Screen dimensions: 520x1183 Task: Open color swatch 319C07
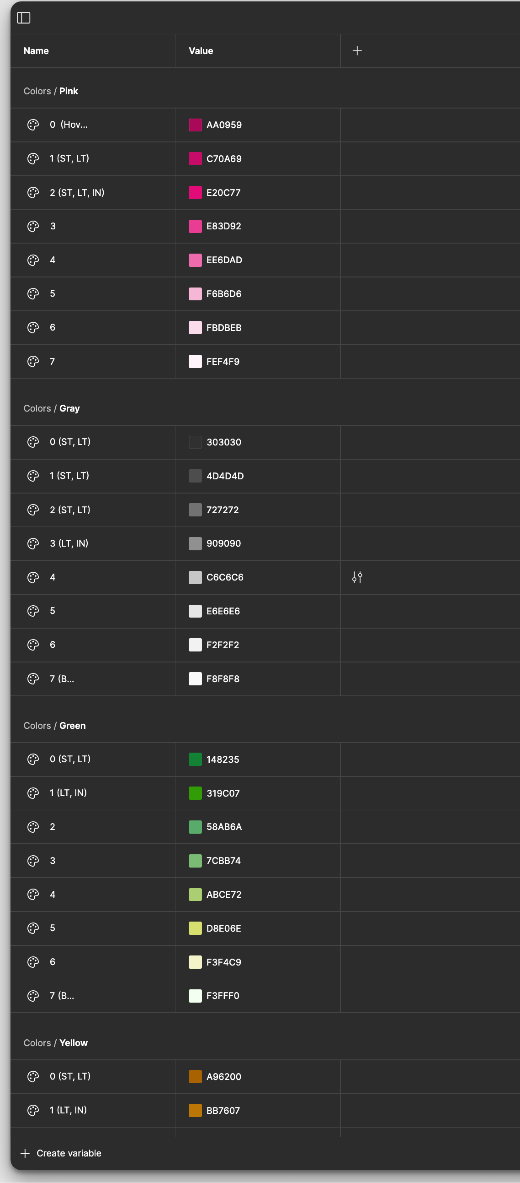click(x=196, y=793)
